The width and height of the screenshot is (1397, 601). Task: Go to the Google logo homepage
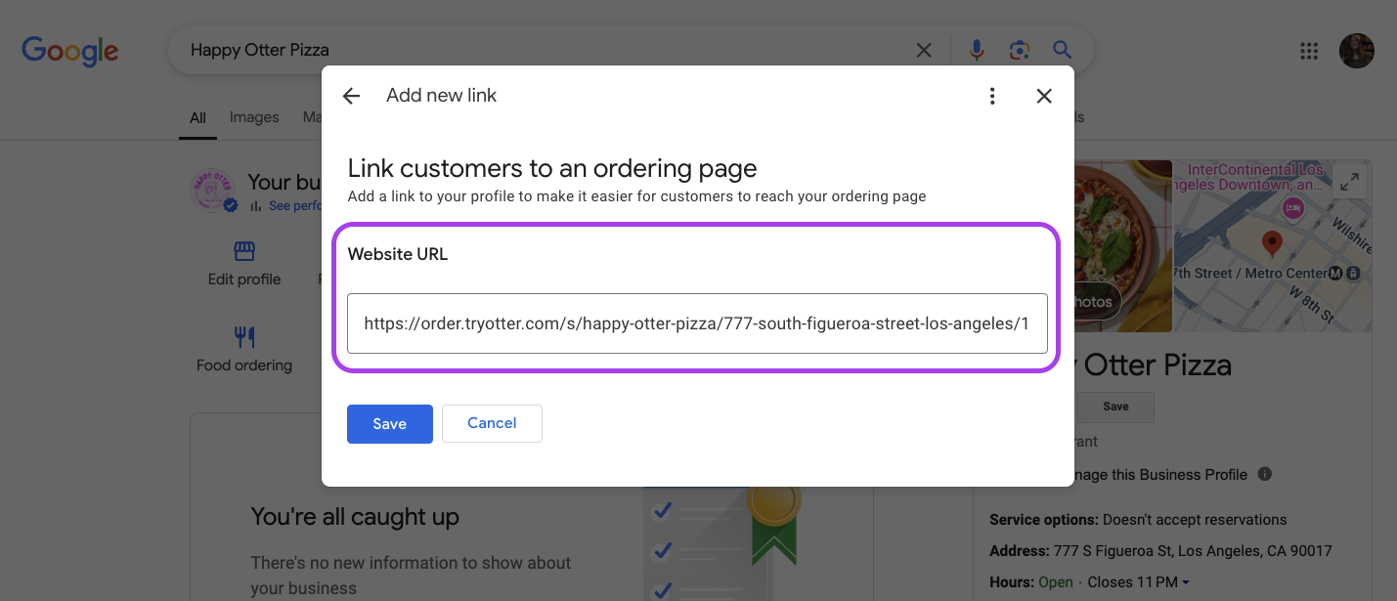click(70, 51)
